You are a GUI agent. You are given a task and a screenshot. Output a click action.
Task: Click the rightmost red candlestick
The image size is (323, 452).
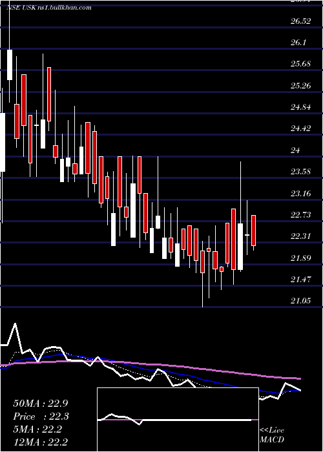tap(253, 231)
